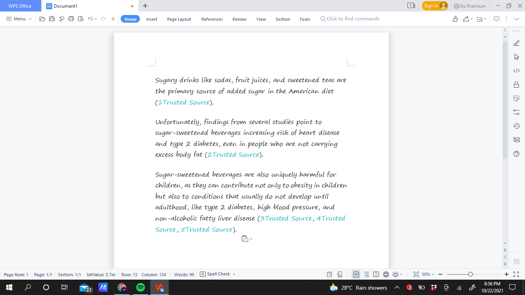Toggle Outline view in the status bar

tap(365, 274)
